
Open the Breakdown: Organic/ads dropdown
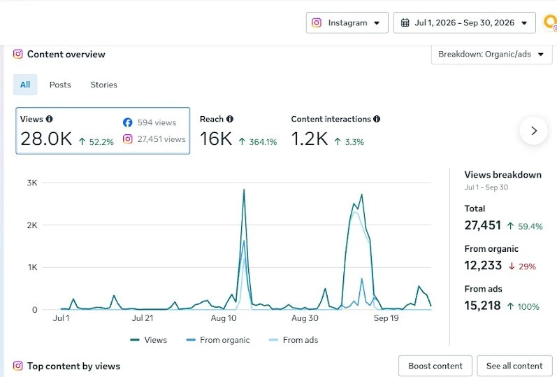coord(491,54)
